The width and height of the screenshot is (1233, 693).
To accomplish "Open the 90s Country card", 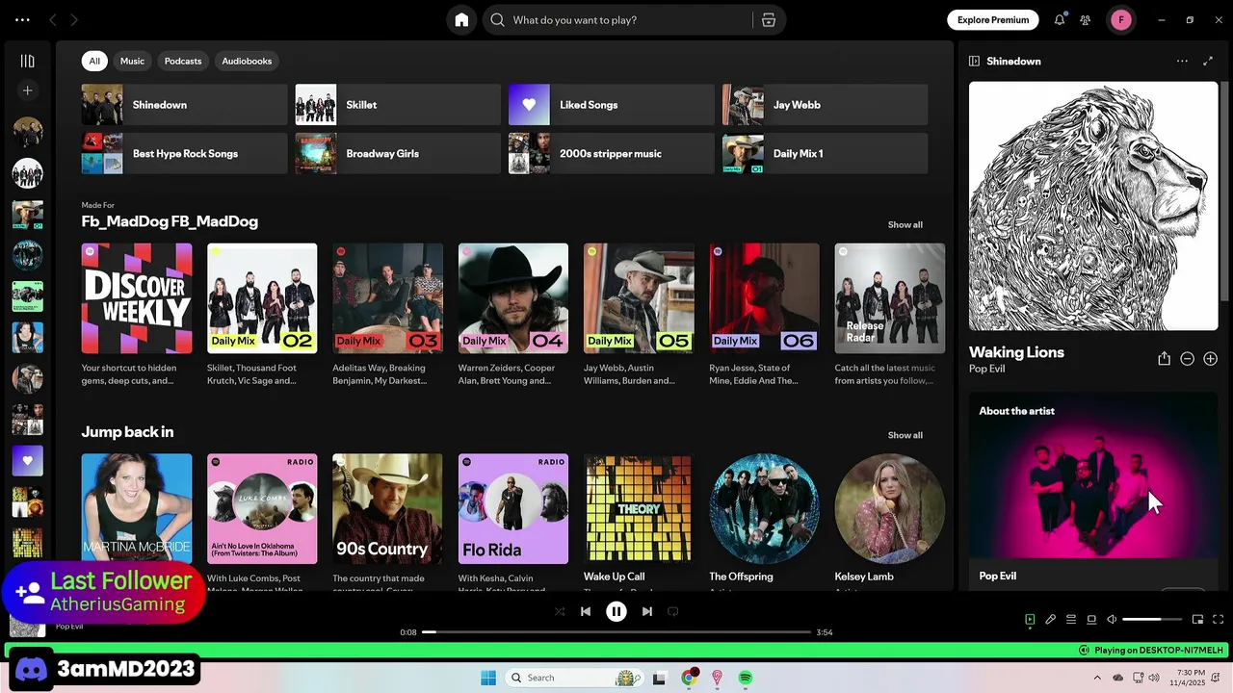I will 387,520.
